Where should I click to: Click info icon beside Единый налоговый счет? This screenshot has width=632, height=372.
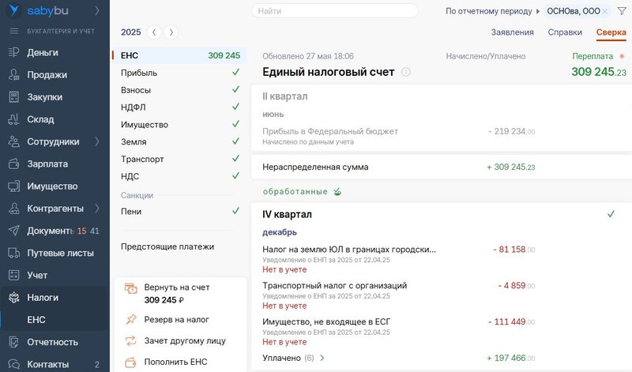[x=406, y=72]
